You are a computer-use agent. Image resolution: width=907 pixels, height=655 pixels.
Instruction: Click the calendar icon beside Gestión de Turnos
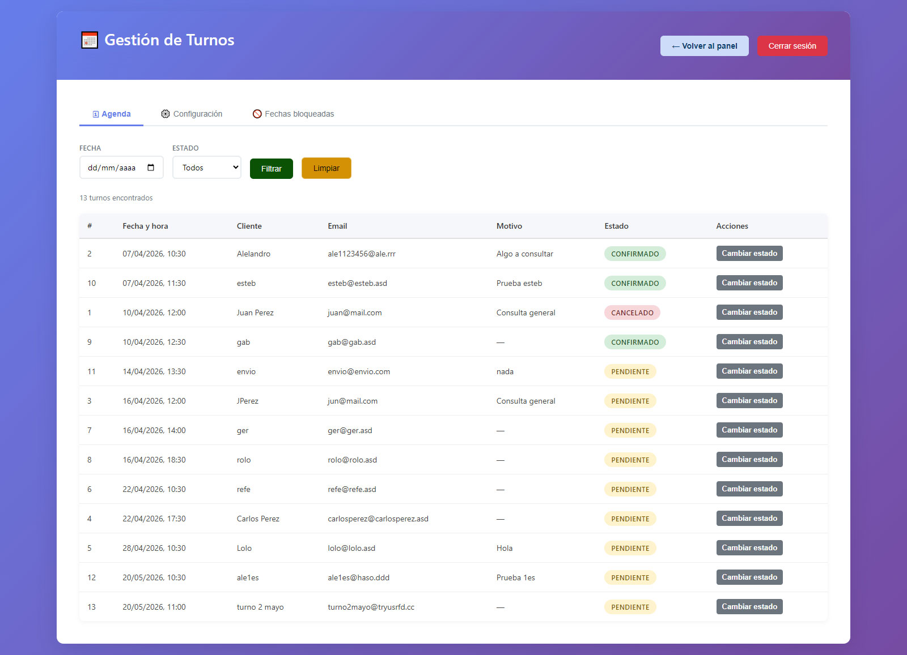[x=90, y=40]
